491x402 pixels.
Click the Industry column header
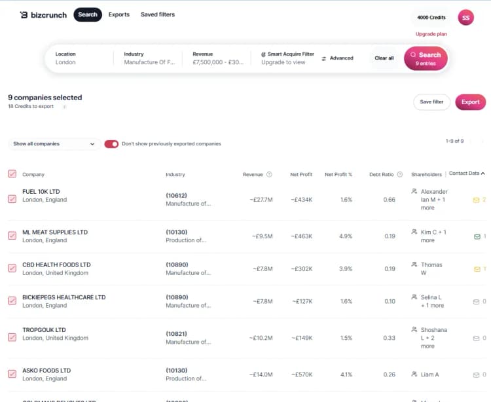[175, 175]
